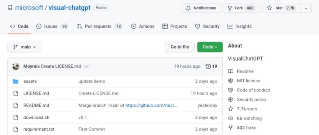Open the main branch dropdown
The height and width of the screenshot is (135, 319).
tap(24, 47)
